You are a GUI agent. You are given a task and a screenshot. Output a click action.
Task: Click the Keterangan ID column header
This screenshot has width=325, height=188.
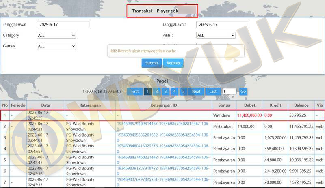pos(164,105)
